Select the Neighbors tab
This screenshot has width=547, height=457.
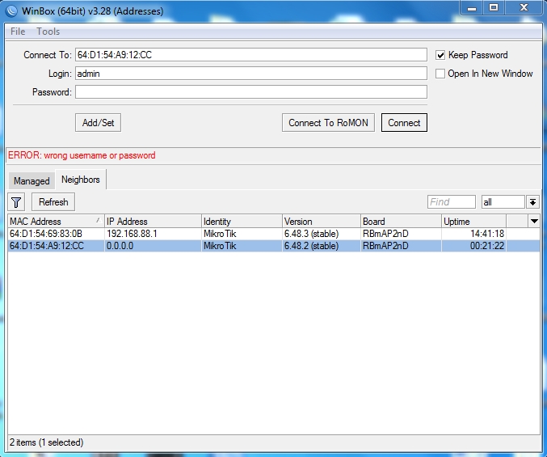click(81, 180)
